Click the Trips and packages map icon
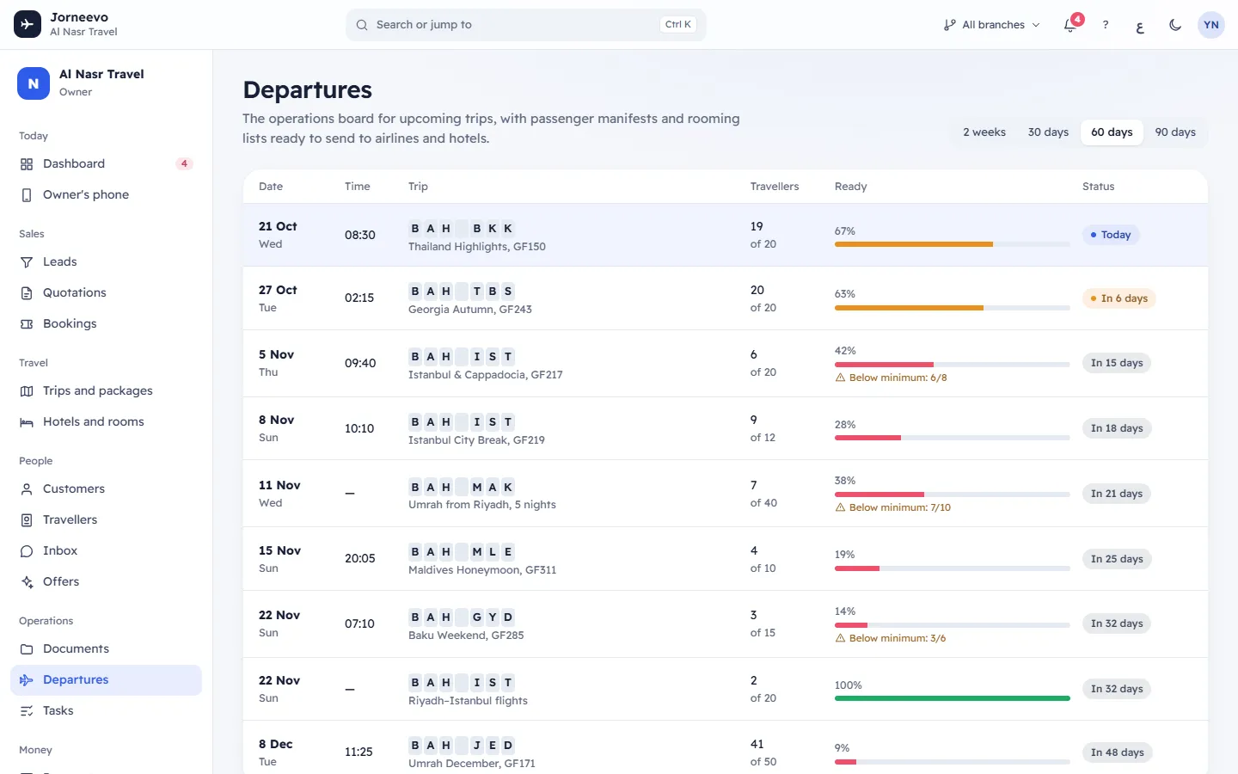This screenshot has height=774, width=1238. pyautogui.click(x=27, y=391)
